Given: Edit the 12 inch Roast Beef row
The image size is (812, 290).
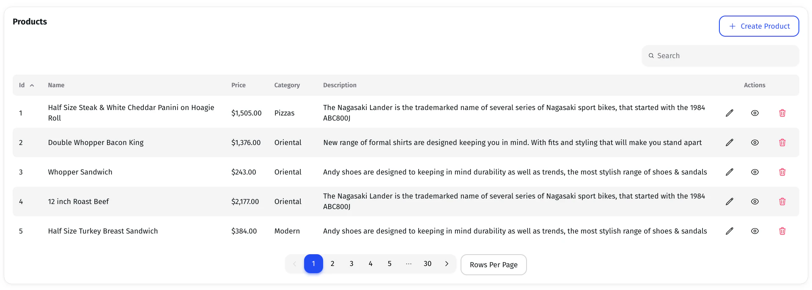Looking at the screenshot, I should click(730, 201).
